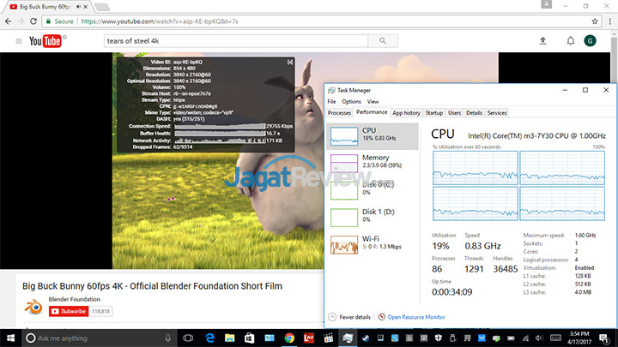This screenshot has height=347, width=618.
Task: Open Task Manager View menu
Action: [x=373, y=101]
